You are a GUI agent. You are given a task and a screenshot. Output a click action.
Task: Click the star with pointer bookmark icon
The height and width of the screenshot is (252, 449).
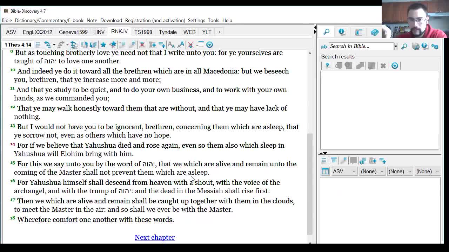pos(113,45)
